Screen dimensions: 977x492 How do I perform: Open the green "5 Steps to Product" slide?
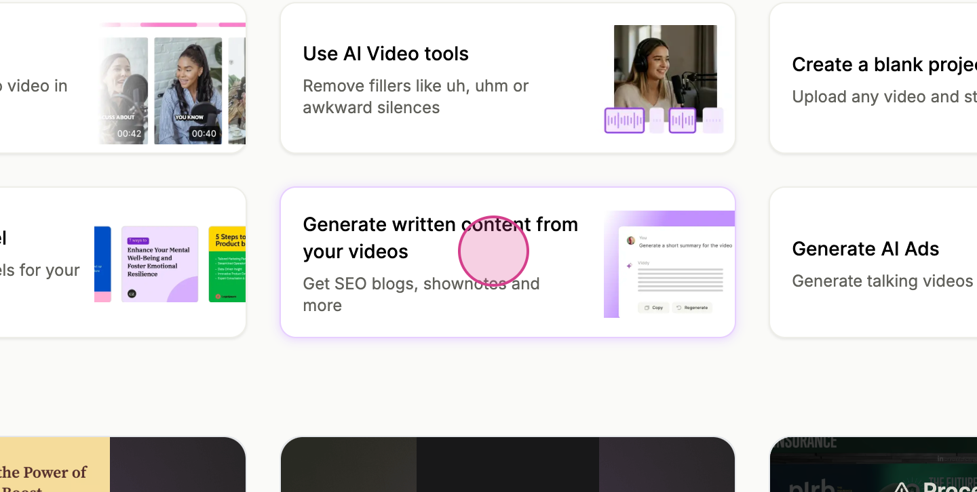[x=227, y=264]
